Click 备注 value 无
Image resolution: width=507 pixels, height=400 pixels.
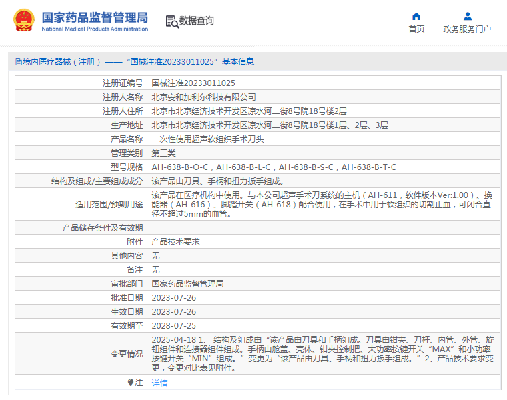click(155, 270)
